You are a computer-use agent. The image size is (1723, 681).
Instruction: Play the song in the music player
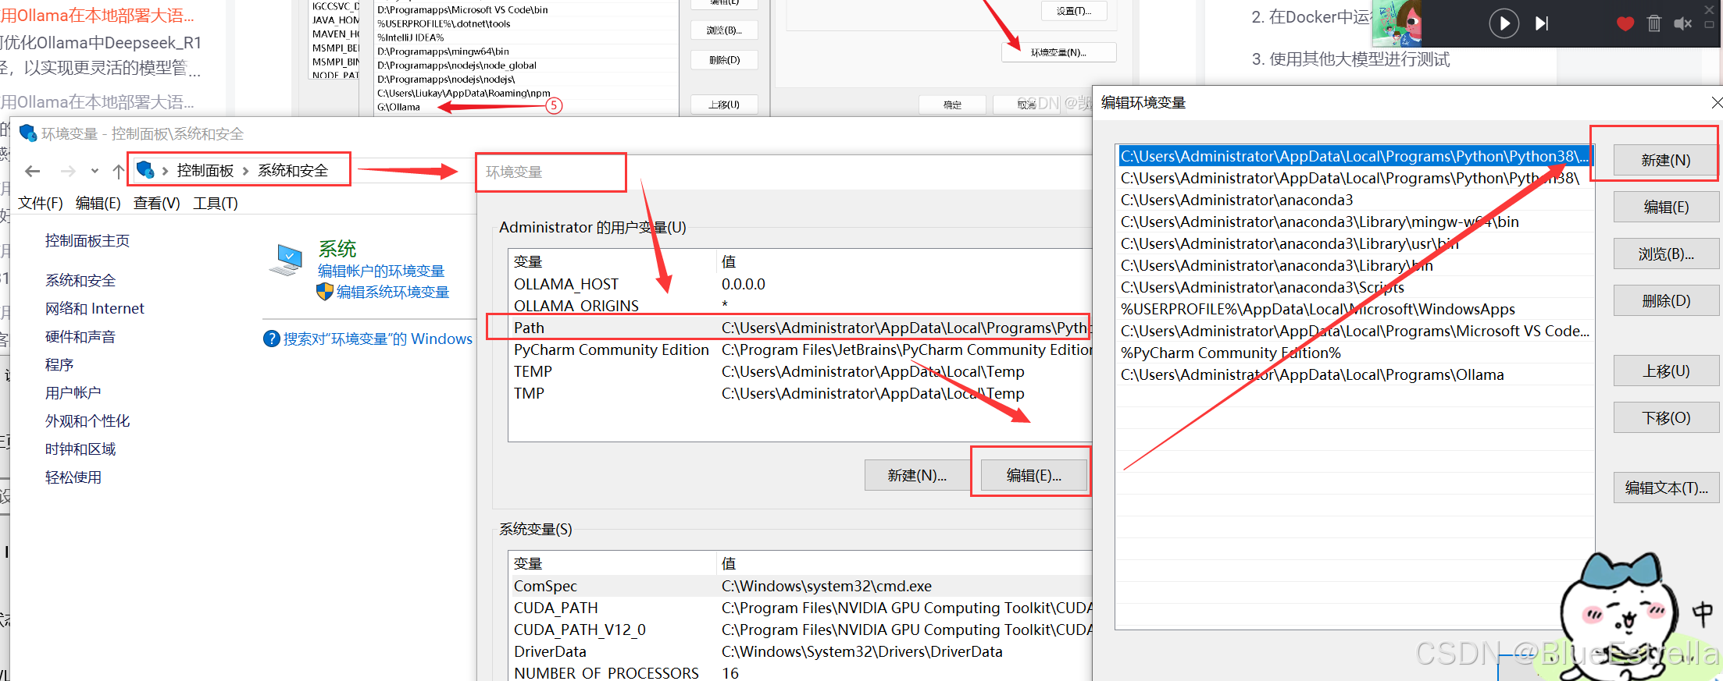(x=1504, y=23)
